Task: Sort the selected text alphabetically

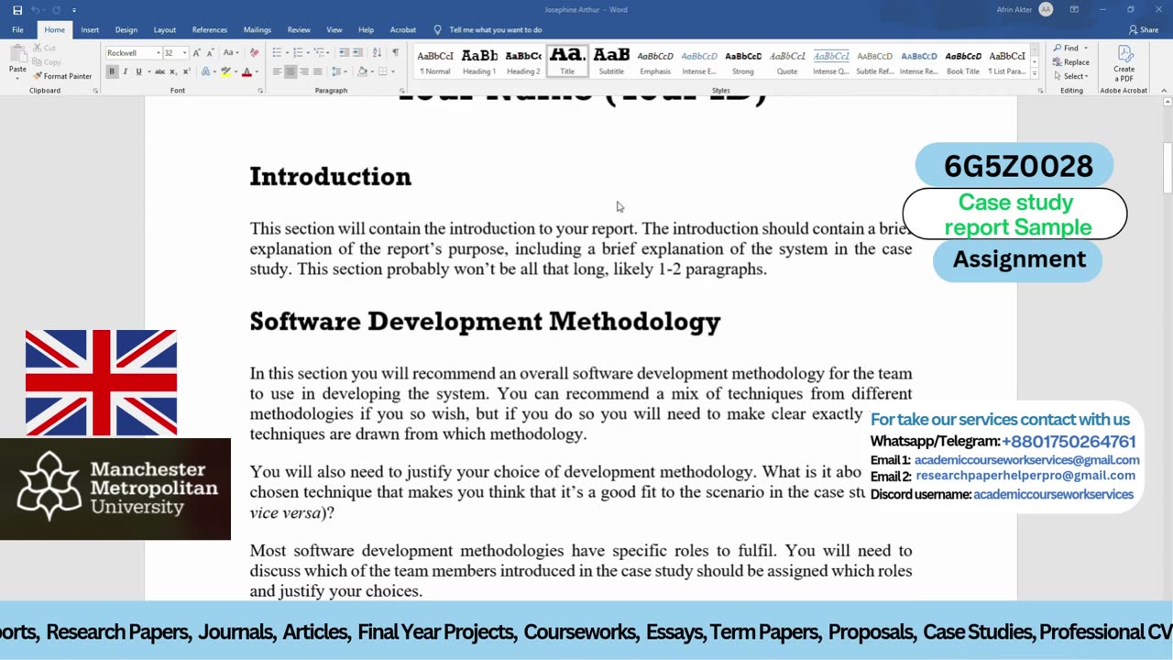Action: point(377,53)
